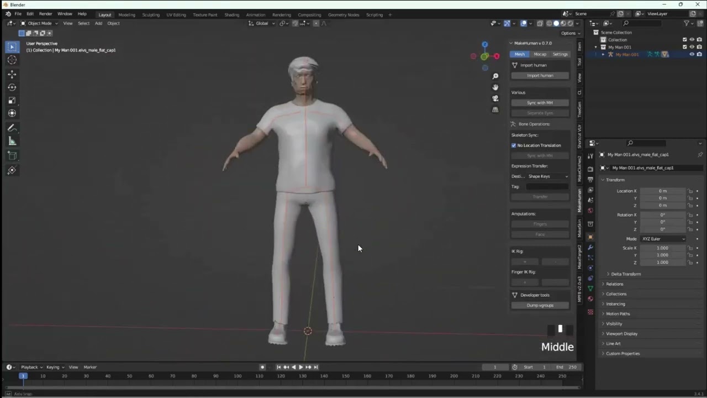The height and width of the screenshot is (398, 707).
Task: Click the Import human button
Action: pos(540,76)
